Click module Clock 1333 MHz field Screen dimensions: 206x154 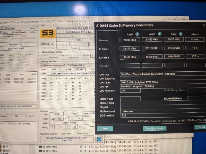coord(79,69)
